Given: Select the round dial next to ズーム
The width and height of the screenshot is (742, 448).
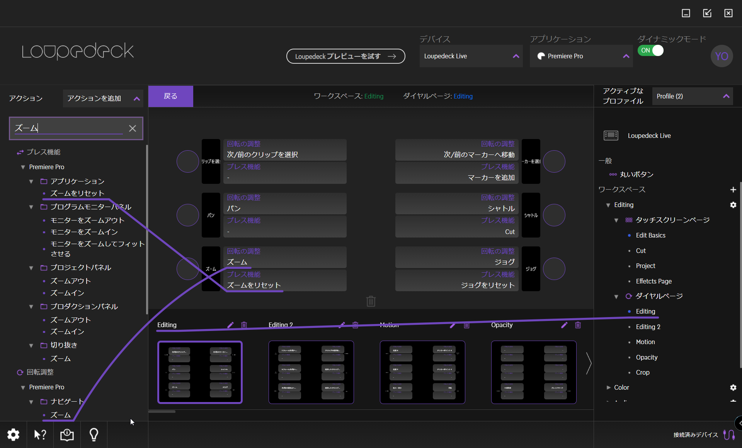Looking at the screenshot, I should click(x=187, y=269).
